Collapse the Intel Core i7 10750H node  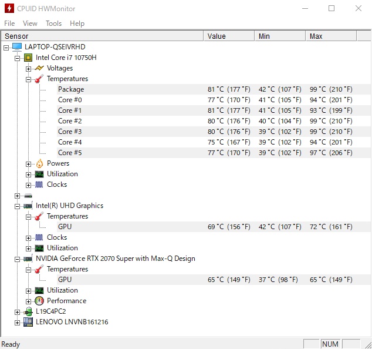(x=18, y=58)
